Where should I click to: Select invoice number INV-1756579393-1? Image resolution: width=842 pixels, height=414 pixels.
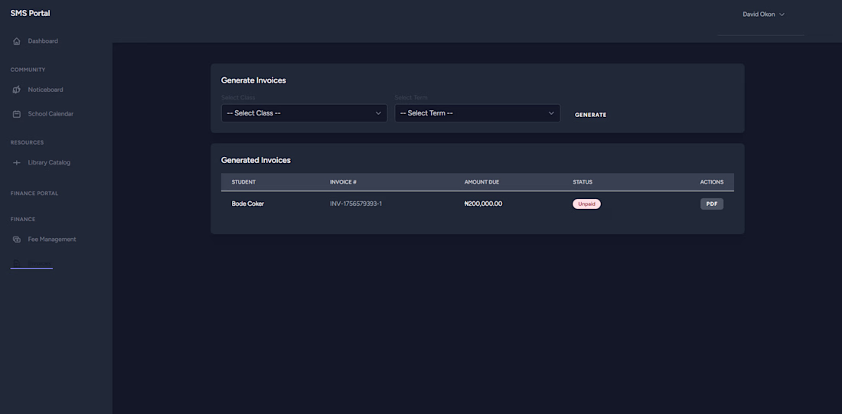click(356, 204)
